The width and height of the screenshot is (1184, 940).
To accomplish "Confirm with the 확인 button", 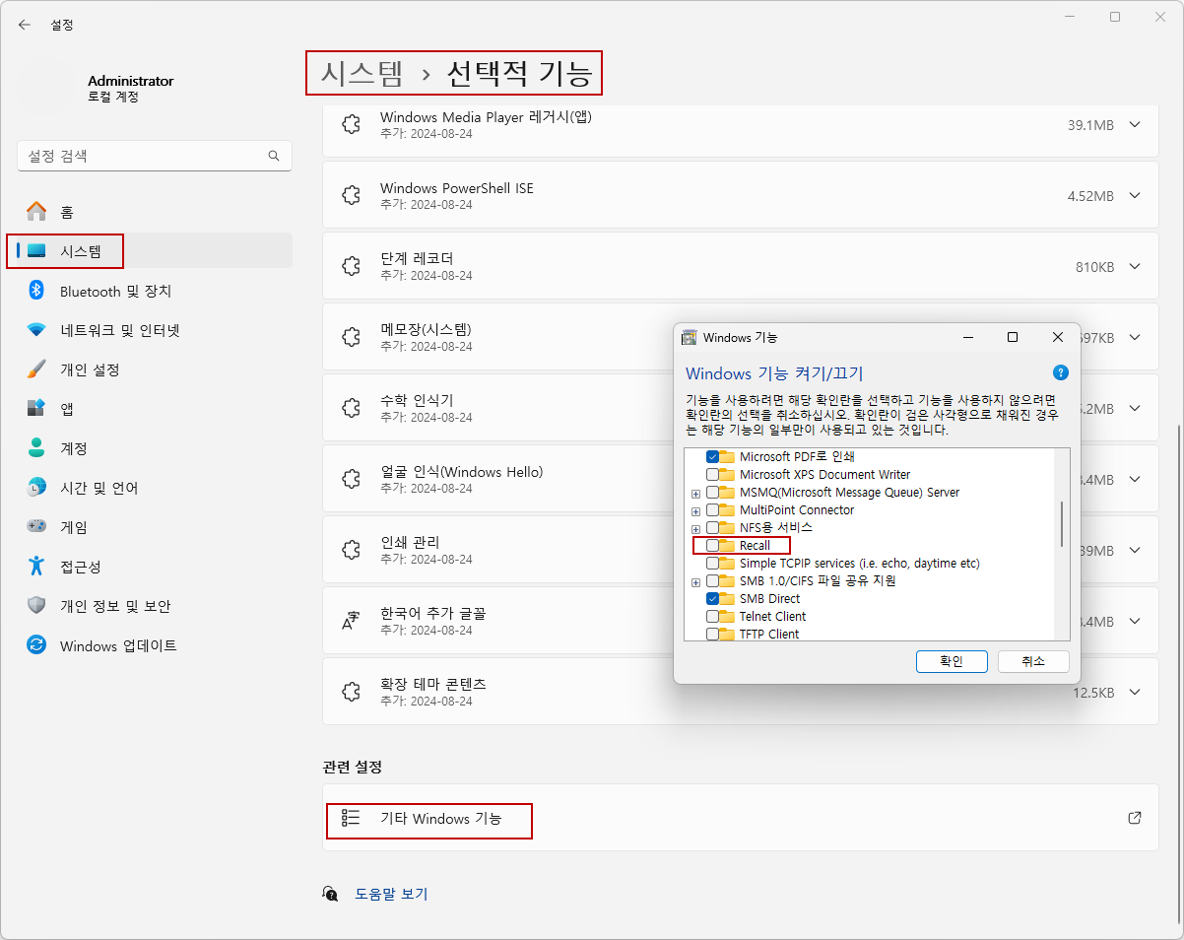I will point(951,661).
